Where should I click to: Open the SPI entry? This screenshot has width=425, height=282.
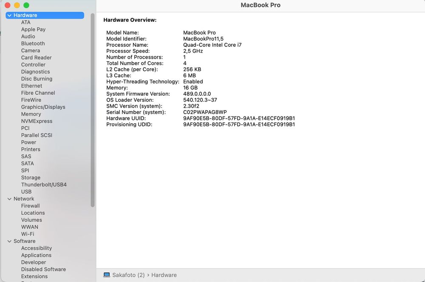point(25,170)
